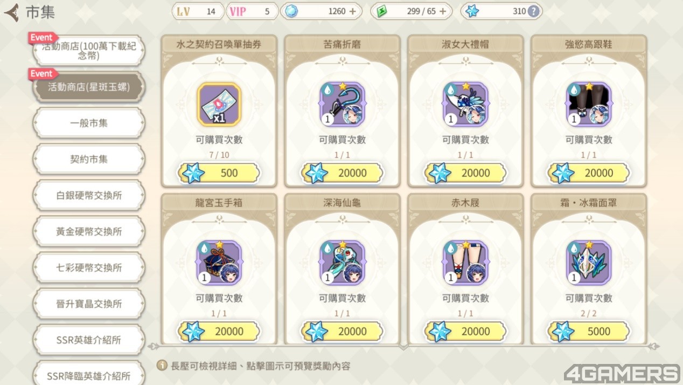
Task: Buy the summon ticket for 500
Action: (219, 173)
